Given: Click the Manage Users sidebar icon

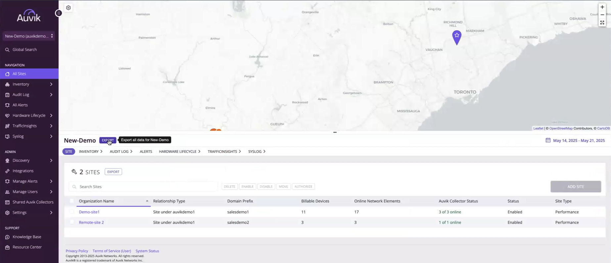Looking at the screenshot, I should 7,192.
